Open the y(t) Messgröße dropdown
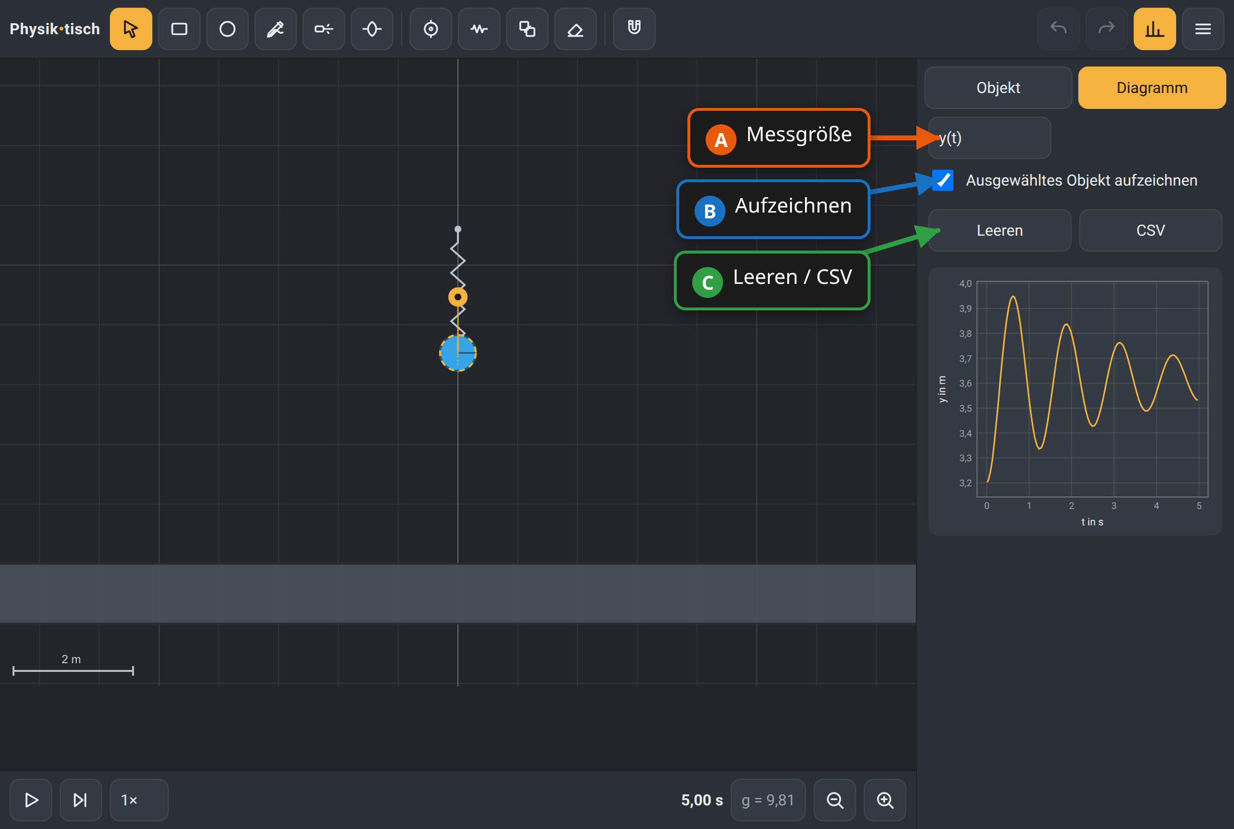 pos(990,138)
